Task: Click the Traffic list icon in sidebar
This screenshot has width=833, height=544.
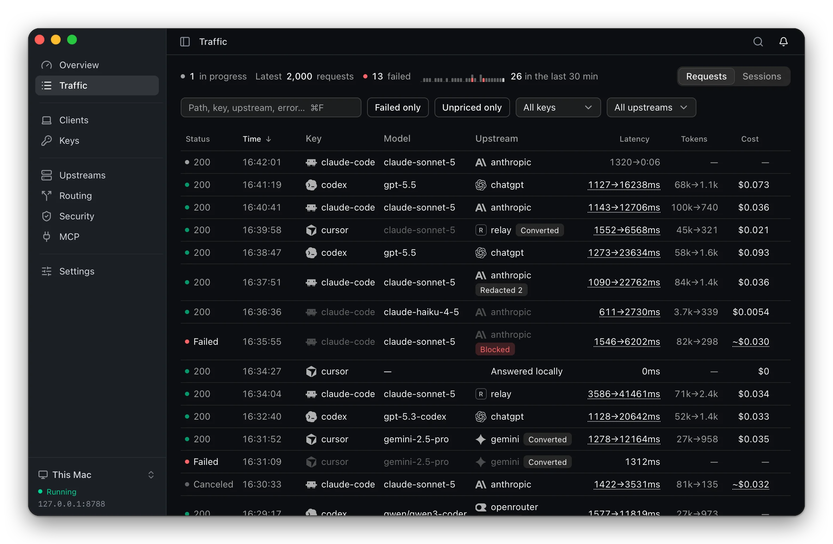Action: pos(47,85)
